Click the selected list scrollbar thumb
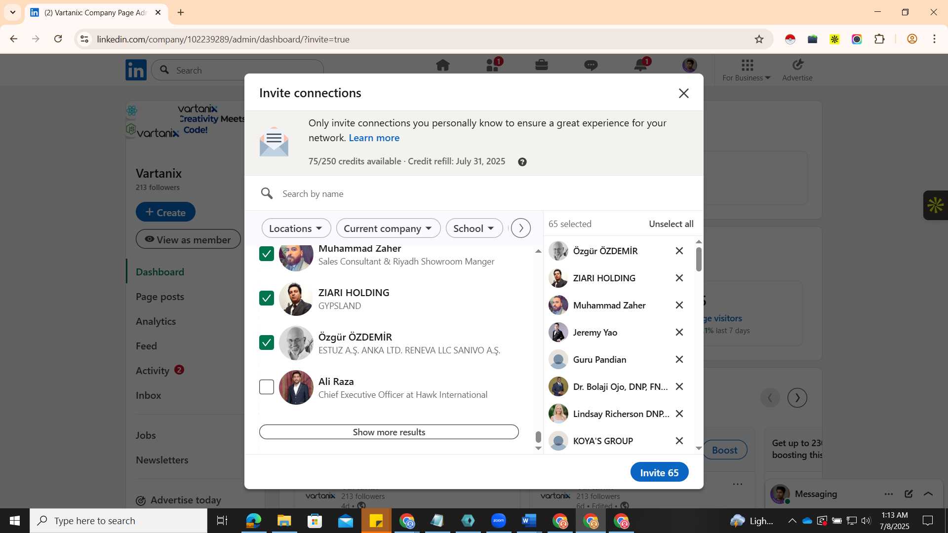Screen dimensions: 948x533 click(699, 259)
